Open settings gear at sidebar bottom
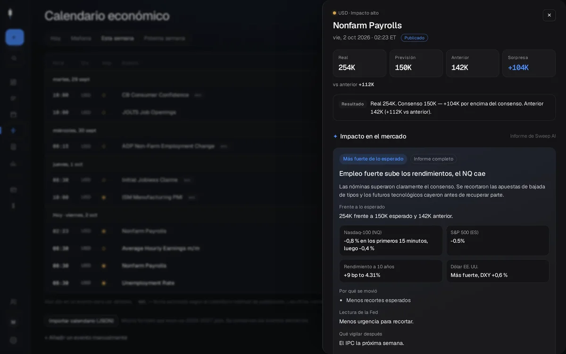566x354 pixels. point(13,340)
